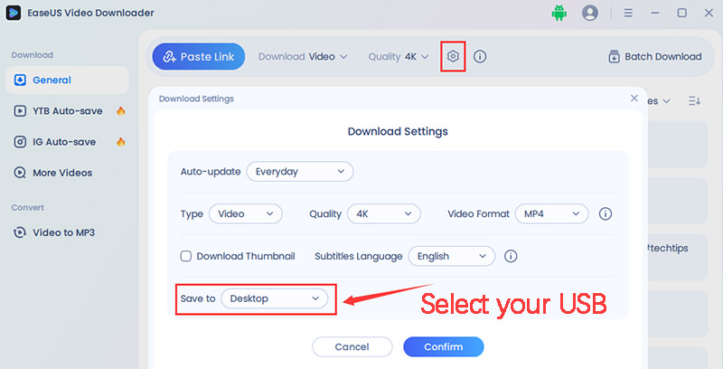The image size is (723, 369).
Task: Select General in the sidebar
Action: point(67,80)
